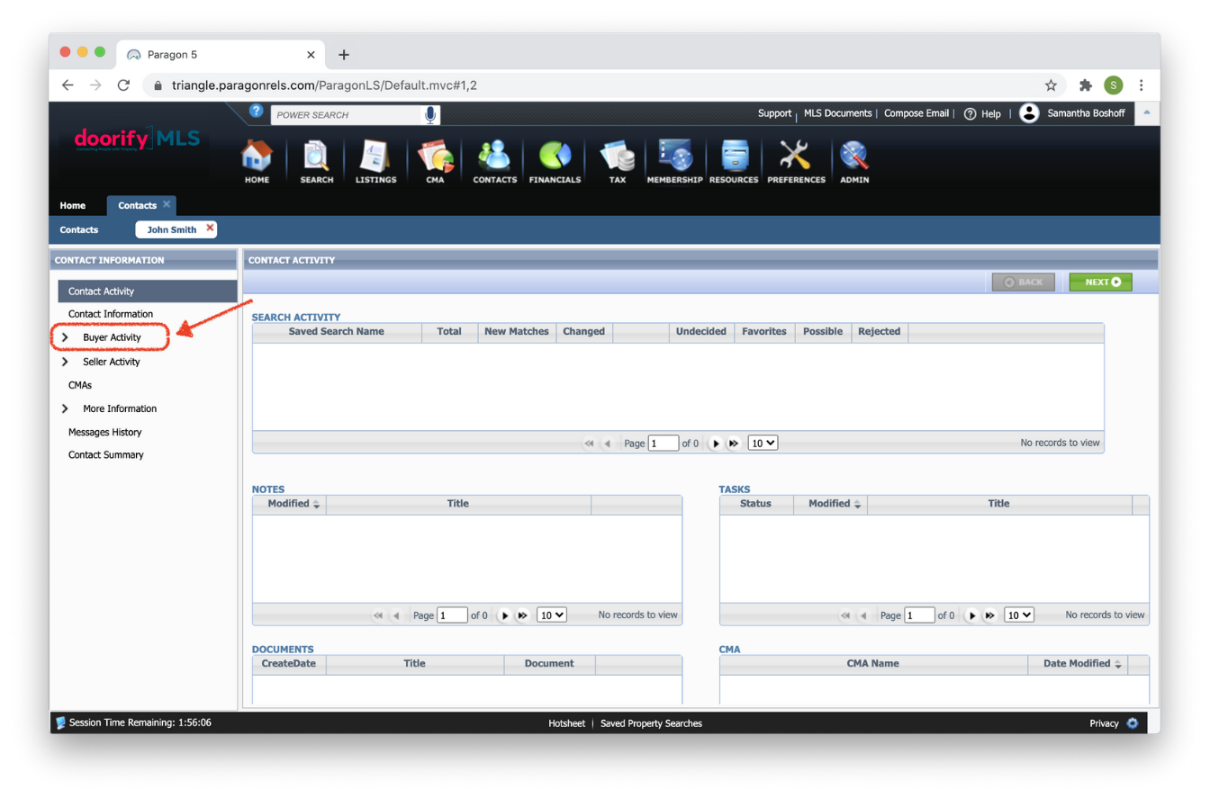
Task: Open the Tax toolbar icon
Action: point(617,162)
